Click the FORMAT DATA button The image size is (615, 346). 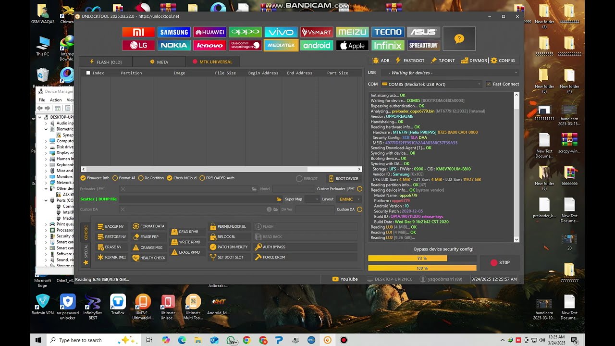(149, 226)
